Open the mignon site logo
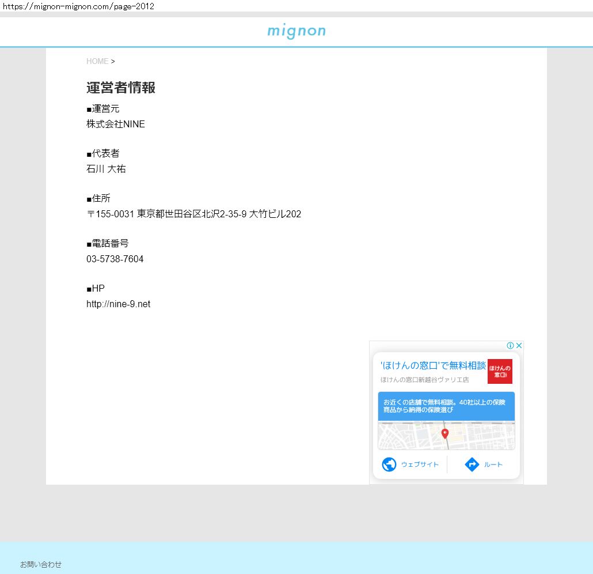The width and height of the screenshot is (593, 574). 296,31
